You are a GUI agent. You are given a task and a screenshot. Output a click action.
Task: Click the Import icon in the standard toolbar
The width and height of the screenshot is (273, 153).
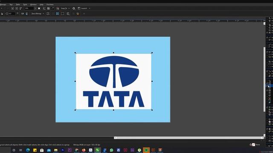(12, 8)
